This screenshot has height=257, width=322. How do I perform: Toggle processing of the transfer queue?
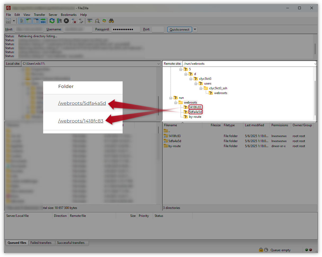[x=59, y=21]
